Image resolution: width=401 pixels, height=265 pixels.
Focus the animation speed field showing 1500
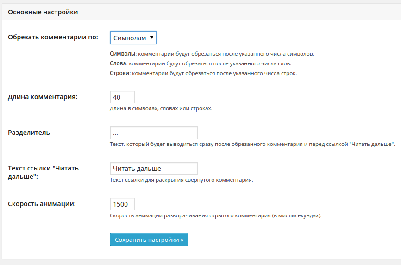coord(122,204)
